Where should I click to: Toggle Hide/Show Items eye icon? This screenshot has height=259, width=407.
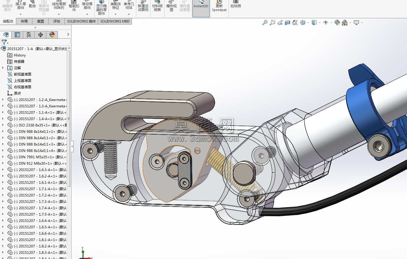326,23
